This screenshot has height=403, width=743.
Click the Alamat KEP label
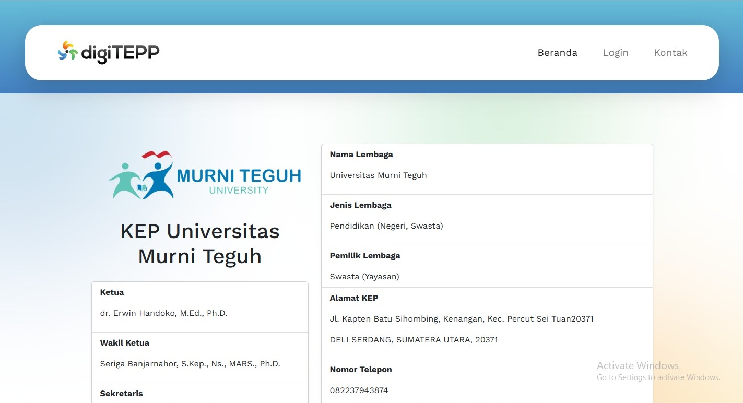point(354,298)
